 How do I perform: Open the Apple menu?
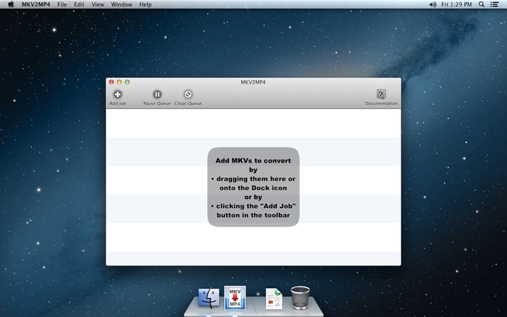click(10, 4)
